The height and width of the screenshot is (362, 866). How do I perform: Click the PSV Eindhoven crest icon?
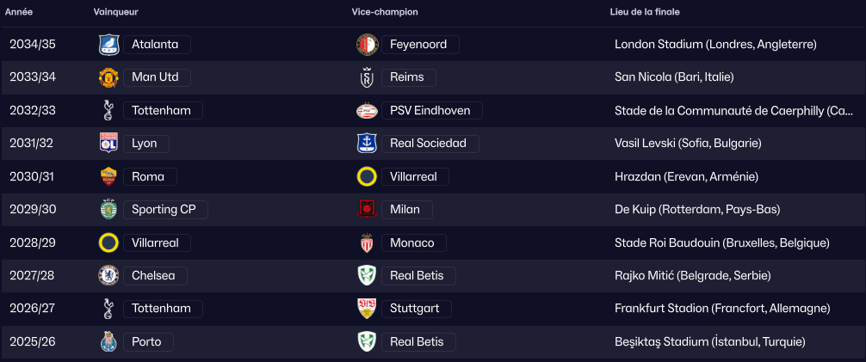367,111
